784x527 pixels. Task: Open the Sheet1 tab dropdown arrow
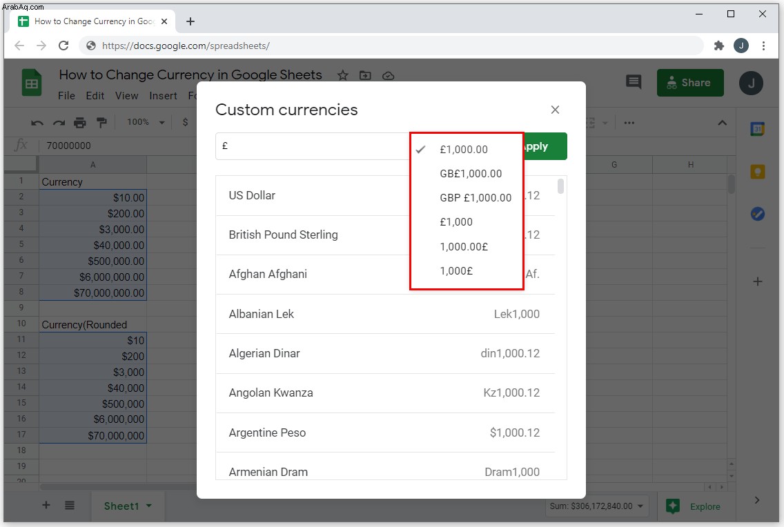(149, 506)
